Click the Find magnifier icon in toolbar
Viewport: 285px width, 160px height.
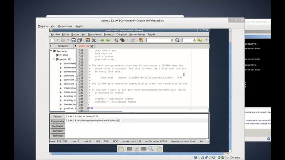coord(177,40)
